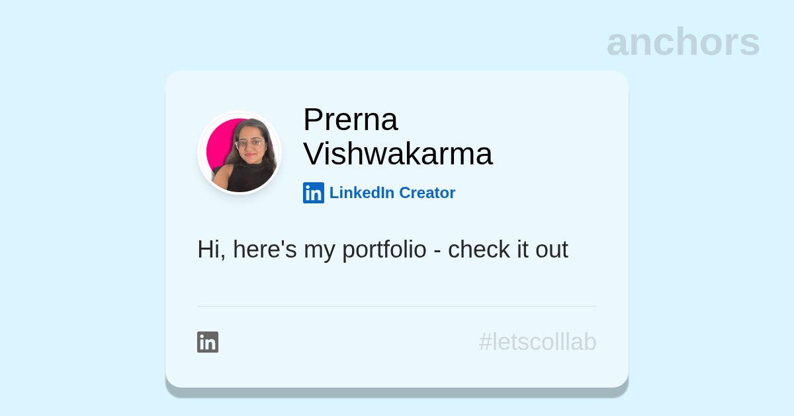Click the word "out" ending the bio
Screen dimensions: 794x416
point(551,250)
